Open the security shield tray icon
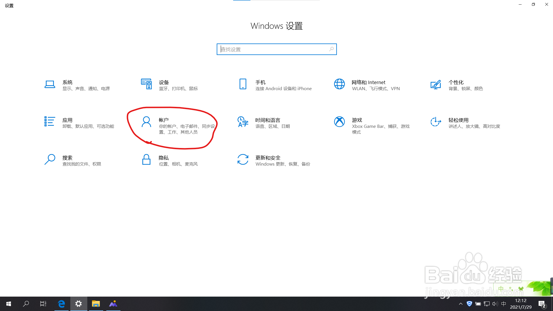 (x=469, y=304)
